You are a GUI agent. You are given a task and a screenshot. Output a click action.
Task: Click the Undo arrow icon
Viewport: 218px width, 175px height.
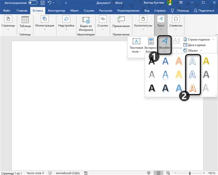(49, 3)
